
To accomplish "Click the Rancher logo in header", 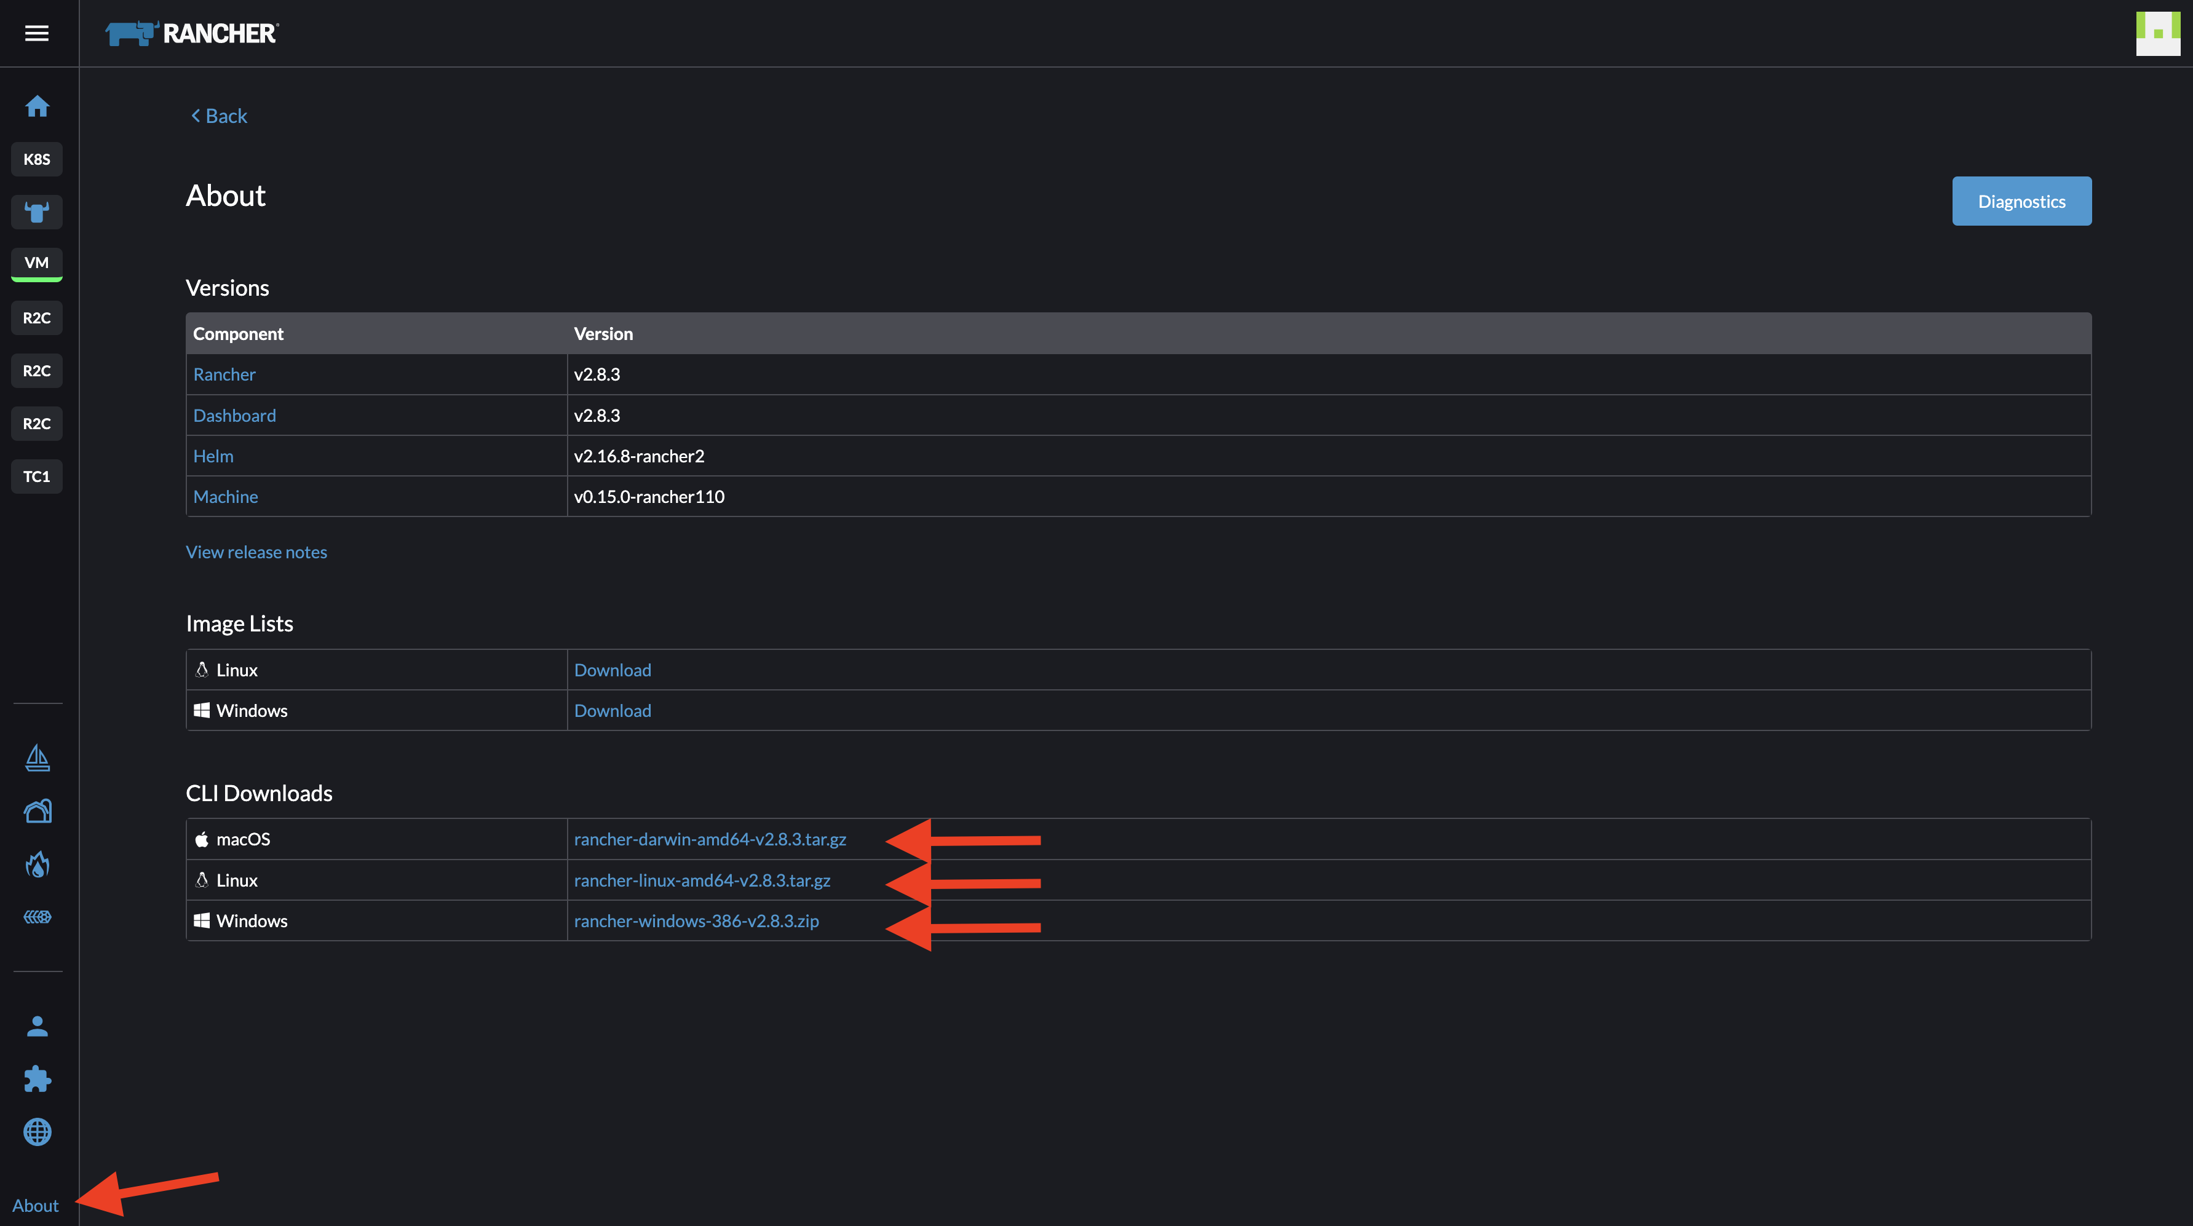I will click(191, 33).
